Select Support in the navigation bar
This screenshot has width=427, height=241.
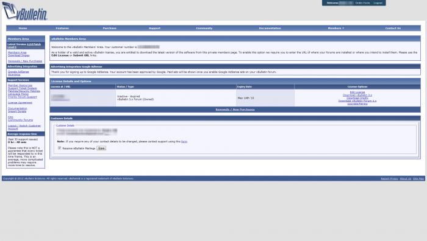154,28
